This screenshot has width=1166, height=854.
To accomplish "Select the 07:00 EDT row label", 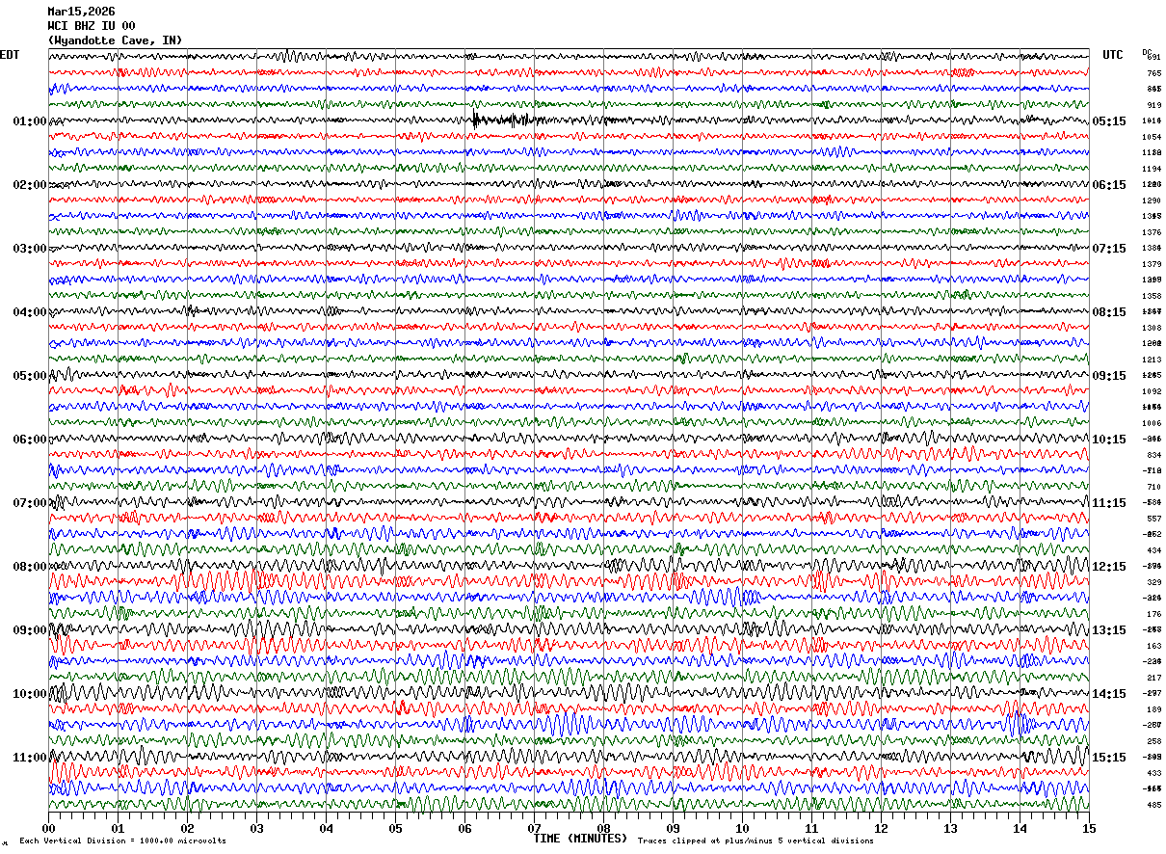I will (30, 503).
